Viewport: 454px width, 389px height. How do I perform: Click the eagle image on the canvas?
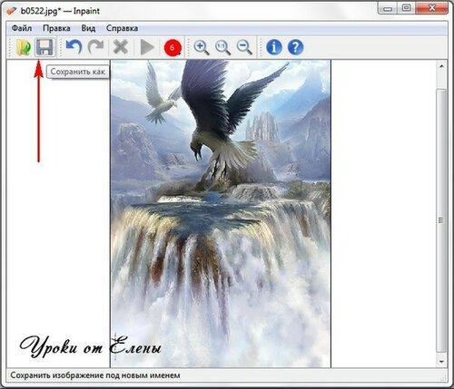[221, 213]
